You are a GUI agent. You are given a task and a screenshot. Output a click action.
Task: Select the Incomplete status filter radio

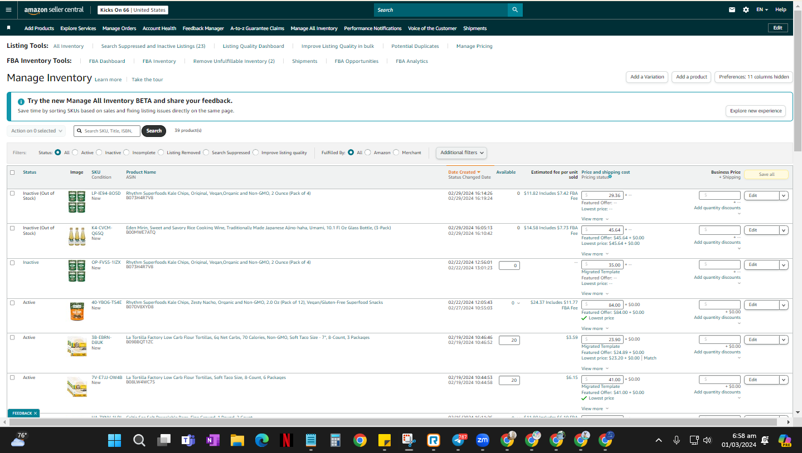click(x=127, y=152)
